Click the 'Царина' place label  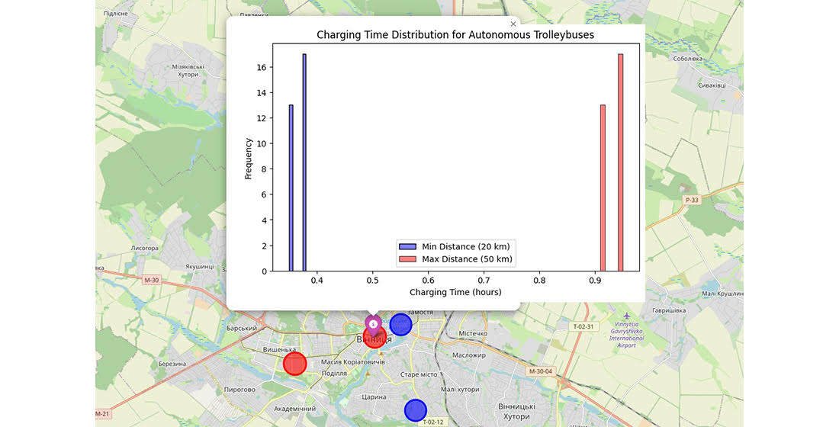[x=374, y=397]
